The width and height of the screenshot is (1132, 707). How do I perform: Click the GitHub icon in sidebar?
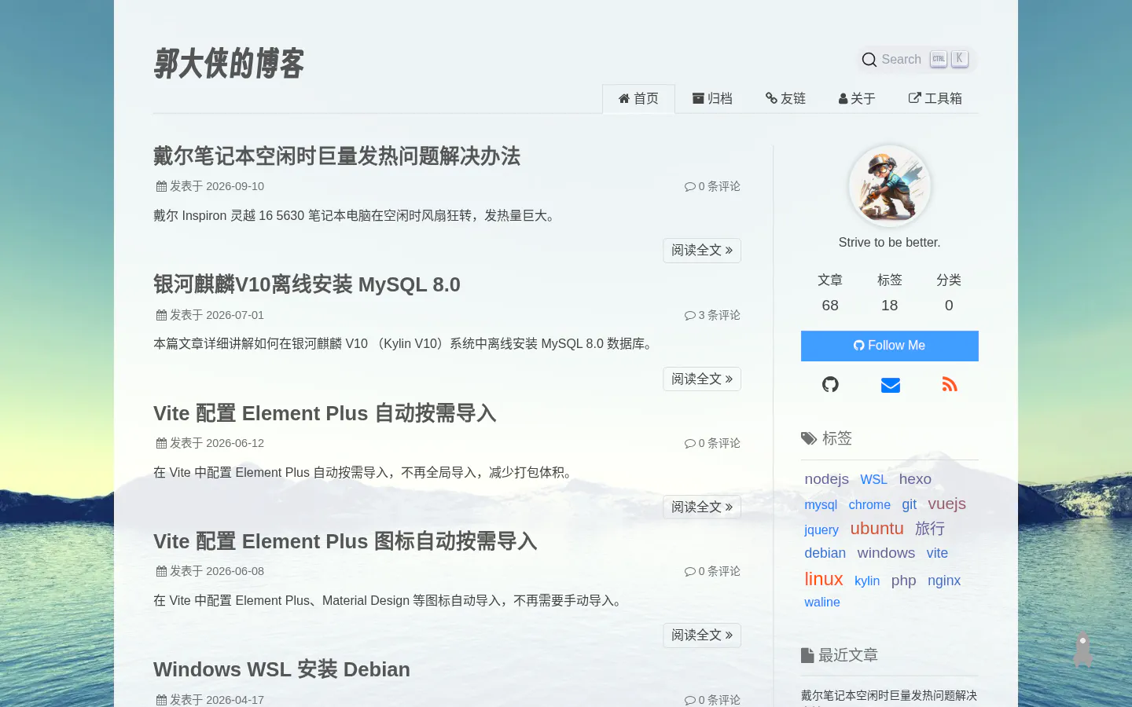coord(830,384)
